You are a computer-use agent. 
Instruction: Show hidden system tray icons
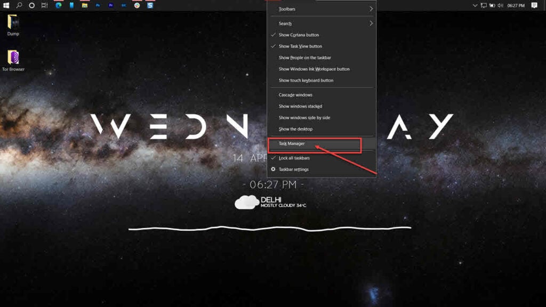pyautogui.click(x=475, y=5)
